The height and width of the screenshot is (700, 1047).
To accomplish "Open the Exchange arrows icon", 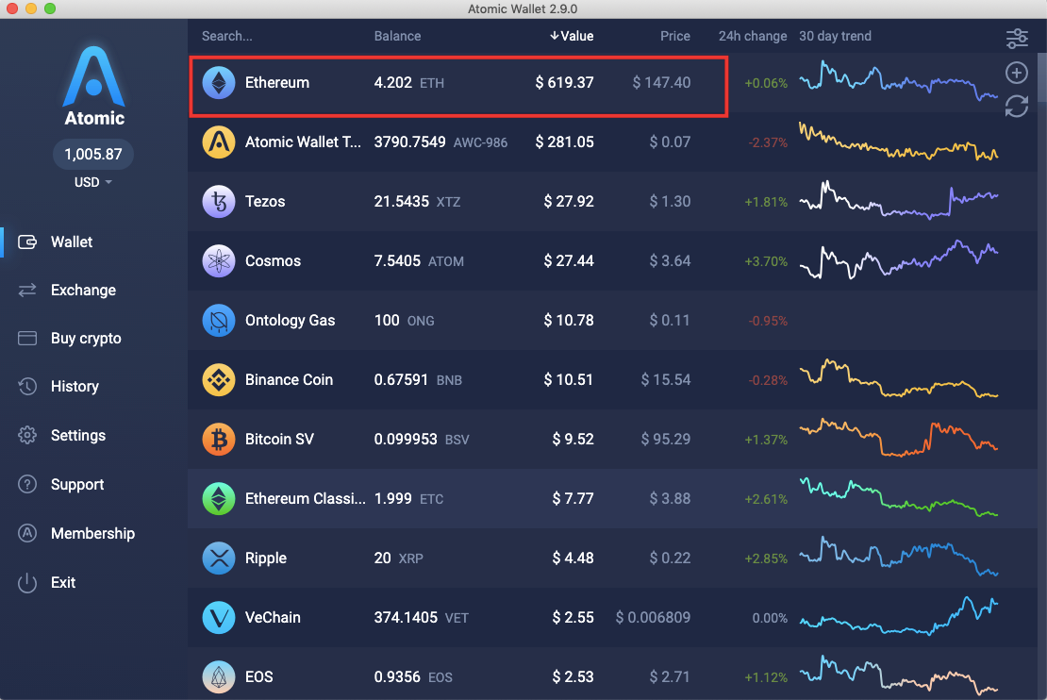I will (x=27, y=290).
